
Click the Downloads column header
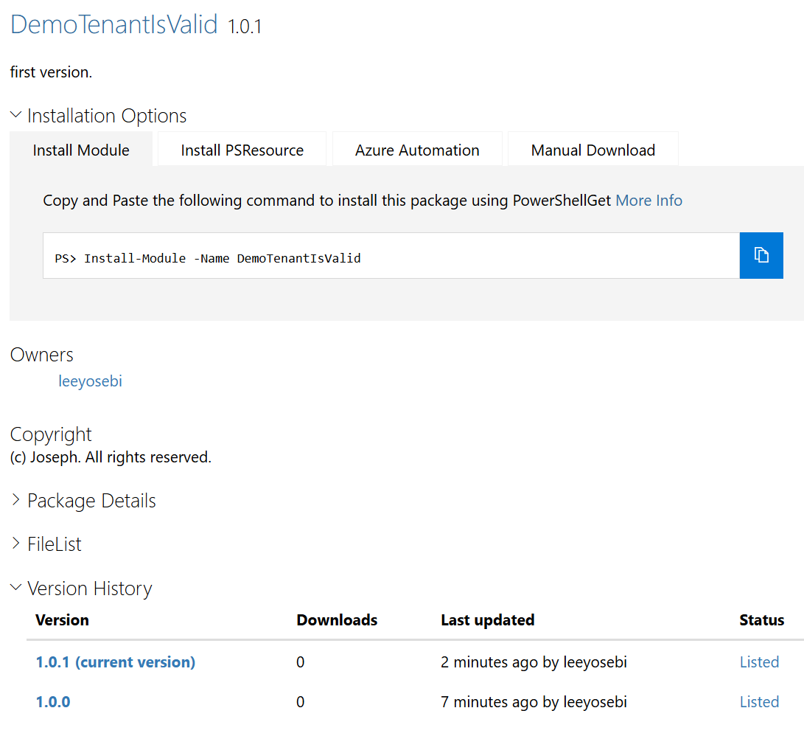tap(337, 620)
